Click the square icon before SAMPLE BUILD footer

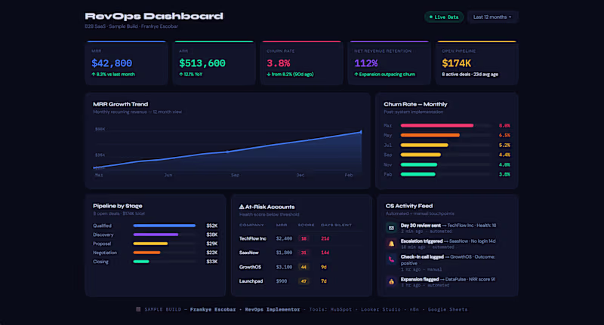coord(138,309)
